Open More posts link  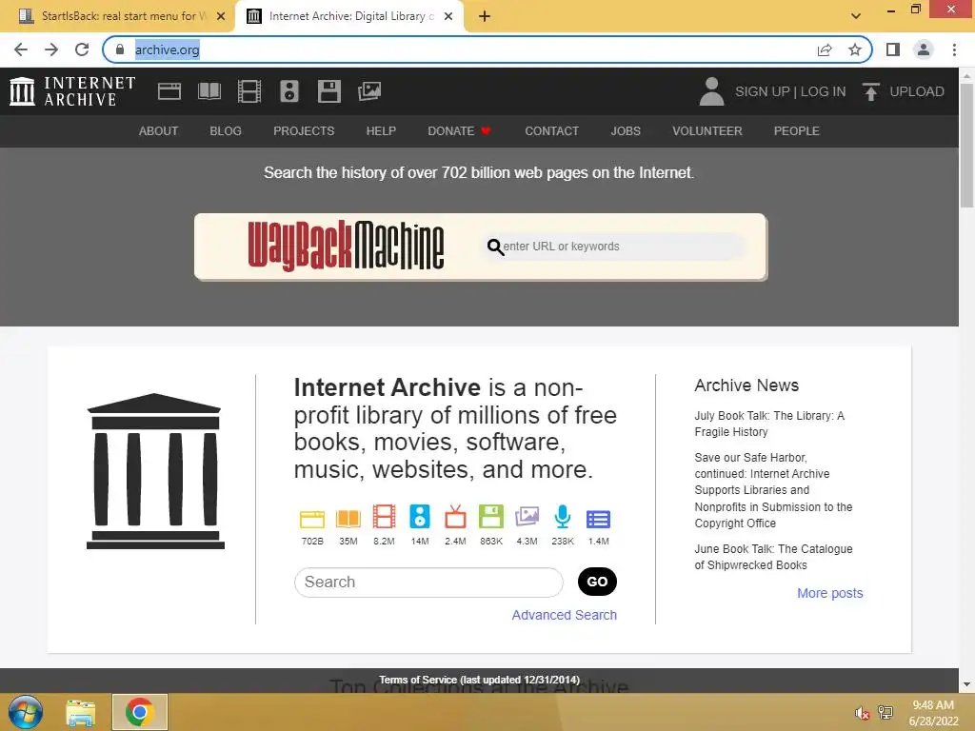point(830,593)
